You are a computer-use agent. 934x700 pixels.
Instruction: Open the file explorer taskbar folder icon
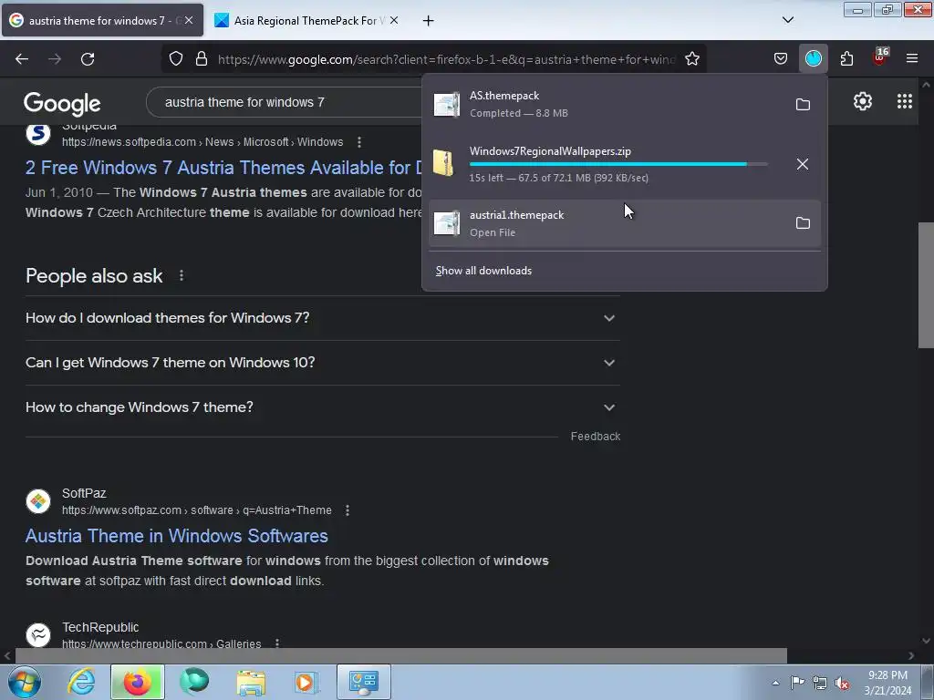pos(251,682)
